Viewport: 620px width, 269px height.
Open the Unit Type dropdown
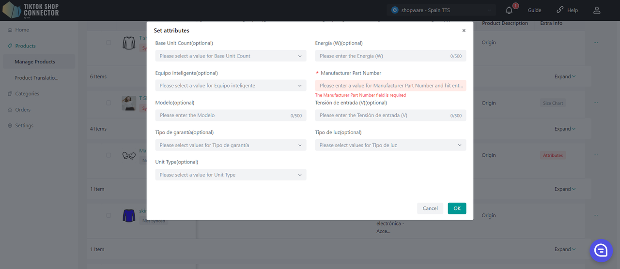(x=231, y=175)
